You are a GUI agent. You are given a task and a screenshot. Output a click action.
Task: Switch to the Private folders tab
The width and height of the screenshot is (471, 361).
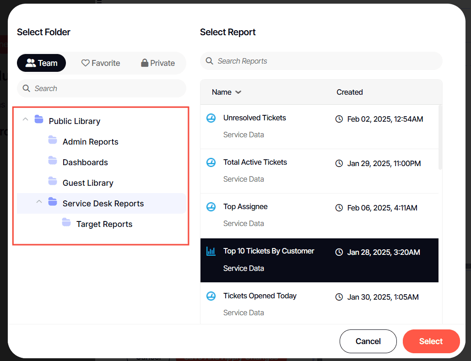(158, 63)
